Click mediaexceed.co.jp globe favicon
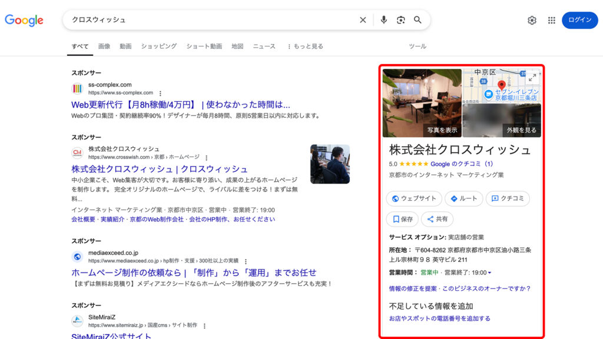Viewport: 603px width, 339px height. pos(77,257)
